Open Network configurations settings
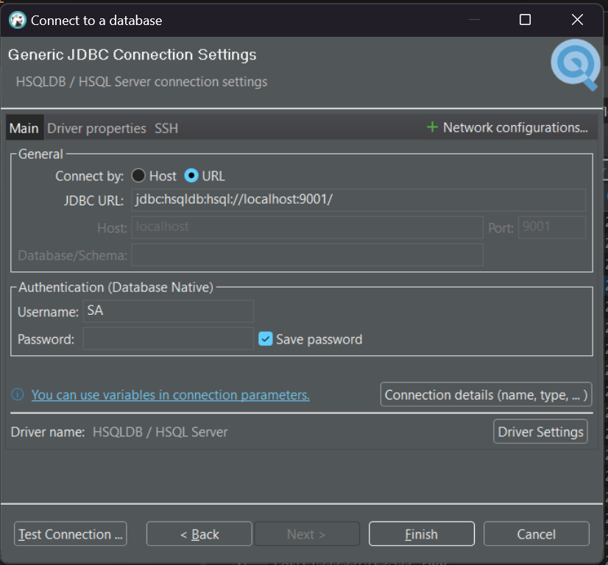The image size is (608, 565). click(515, 127)
